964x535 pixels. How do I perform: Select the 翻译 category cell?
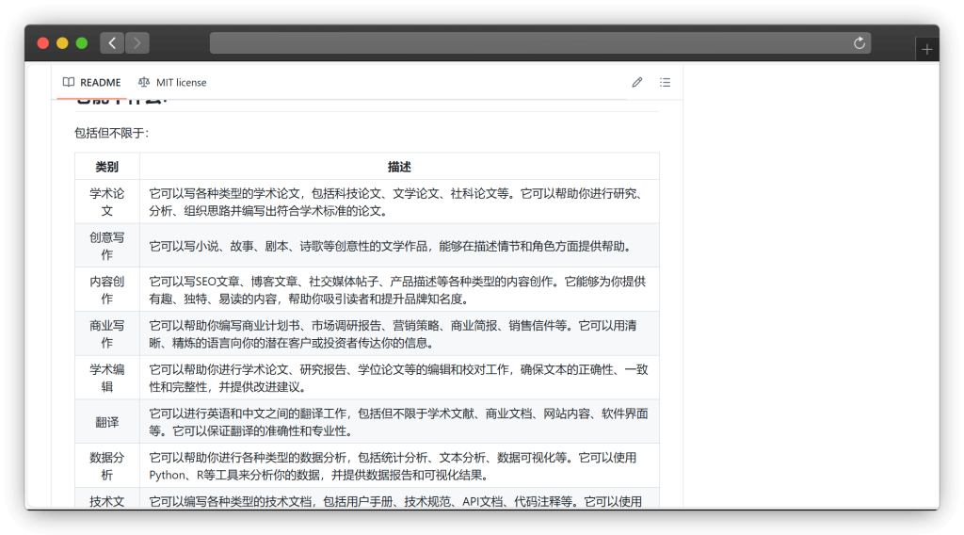pyautogui.click(x=107, y=422)
